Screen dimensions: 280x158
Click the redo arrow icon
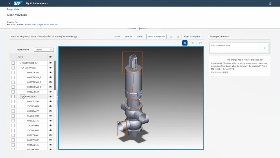point(178,37)
